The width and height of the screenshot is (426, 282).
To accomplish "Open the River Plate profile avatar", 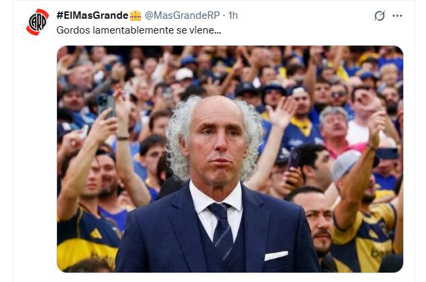I will pos(38,22).
